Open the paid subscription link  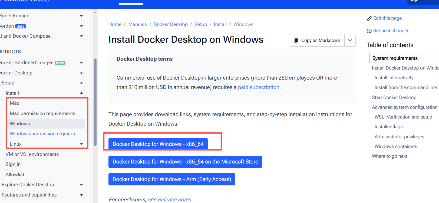pyautogui.click(x=259, y=87)
